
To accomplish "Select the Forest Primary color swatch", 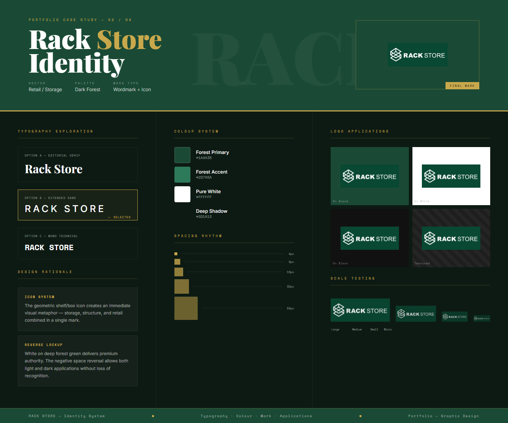I will [182, 155].
